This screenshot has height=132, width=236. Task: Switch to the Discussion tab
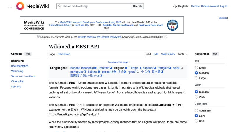coord(64,54)
